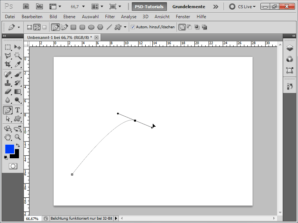Enable Fill Pixels mode
Screen dimensions: 298x223
click(x=44, y=27)
